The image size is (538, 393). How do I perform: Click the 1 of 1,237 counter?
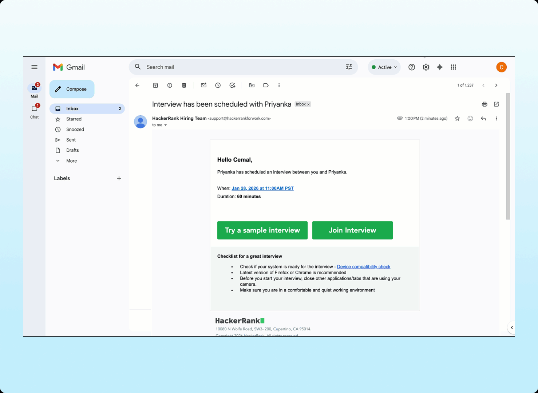(465, 85)
